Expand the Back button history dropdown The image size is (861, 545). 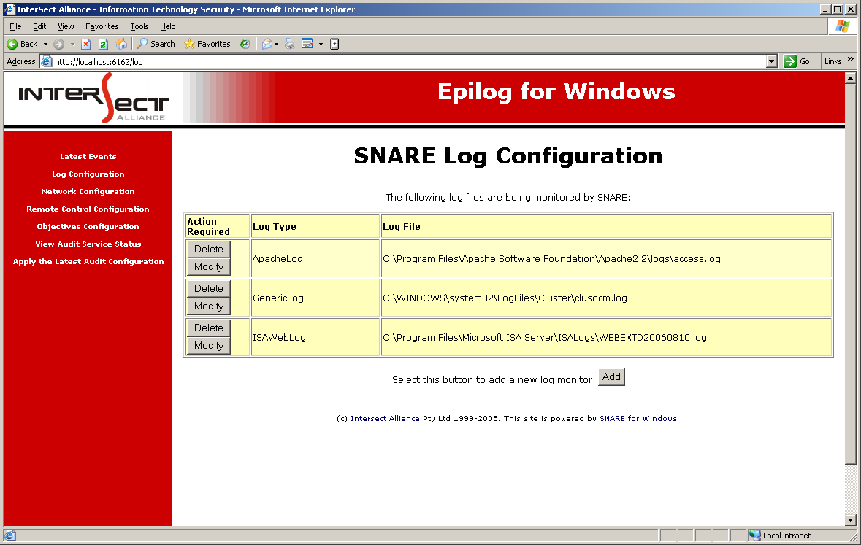click(x=45, y=44)
